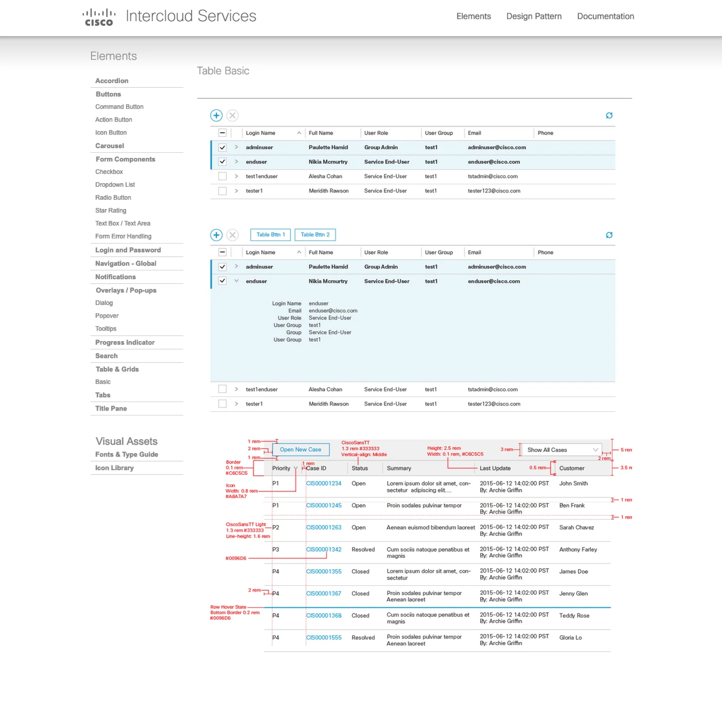Open the Design Pattern navigation item
Screen dimensions: 722x706
tap(534, 17)
